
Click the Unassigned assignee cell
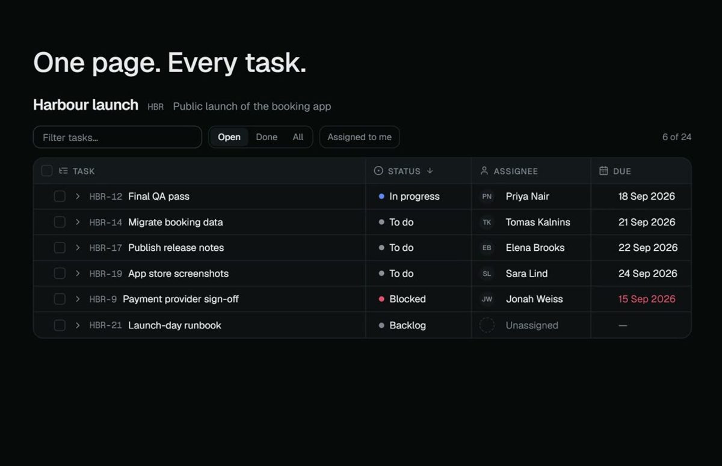tap(531, 325)
